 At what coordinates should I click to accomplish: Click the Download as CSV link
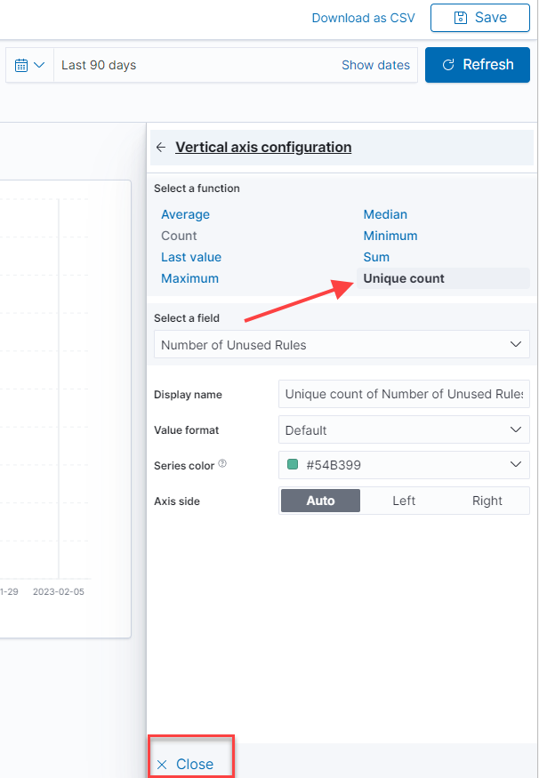pos(363,18)
